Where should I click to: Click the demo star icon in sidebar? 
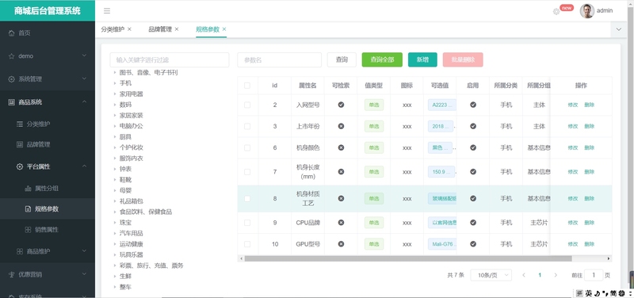click(x=11, y=56)
